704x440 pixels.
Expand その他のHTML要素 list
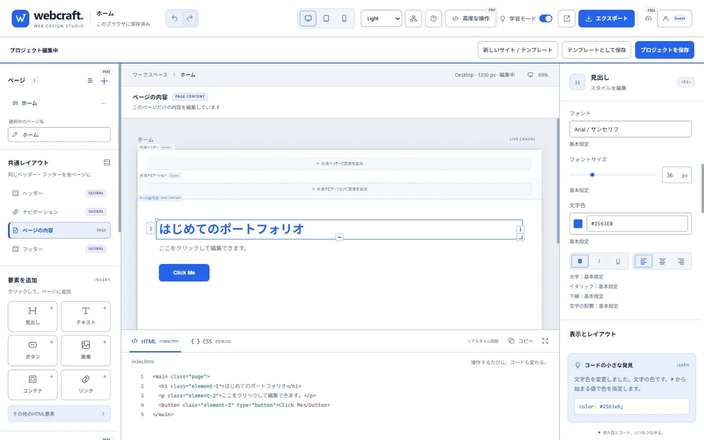(59, 414)
